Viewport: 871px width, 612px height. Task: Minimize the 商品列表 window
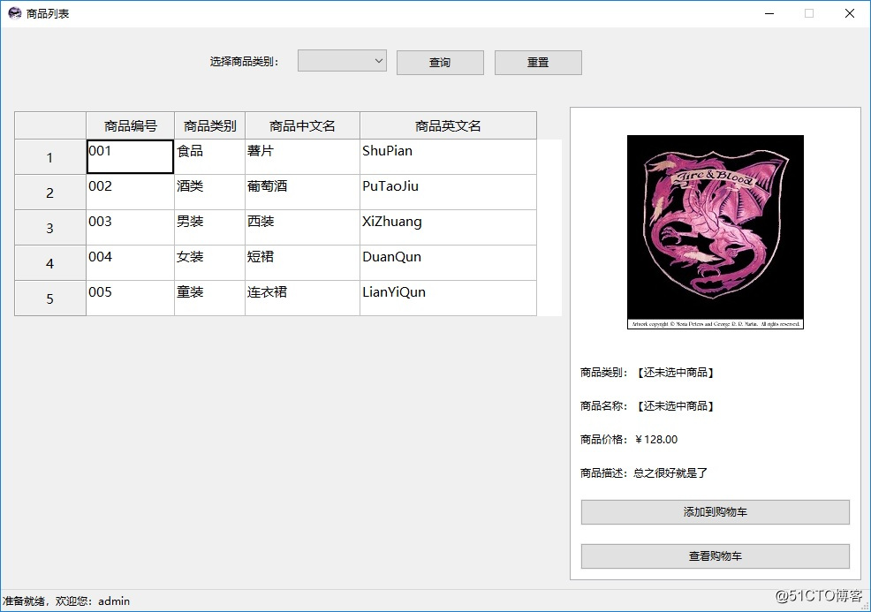point(769,13)
